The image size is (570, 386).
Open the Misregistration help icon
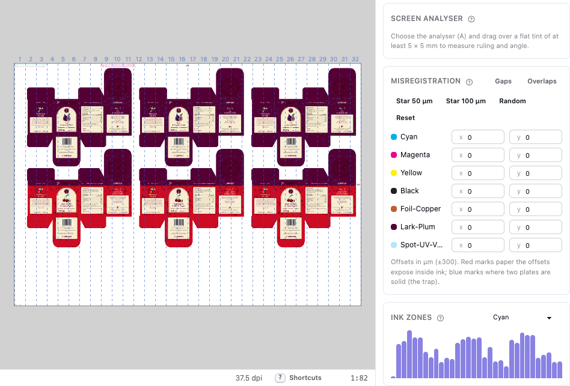tap(470, 82)
